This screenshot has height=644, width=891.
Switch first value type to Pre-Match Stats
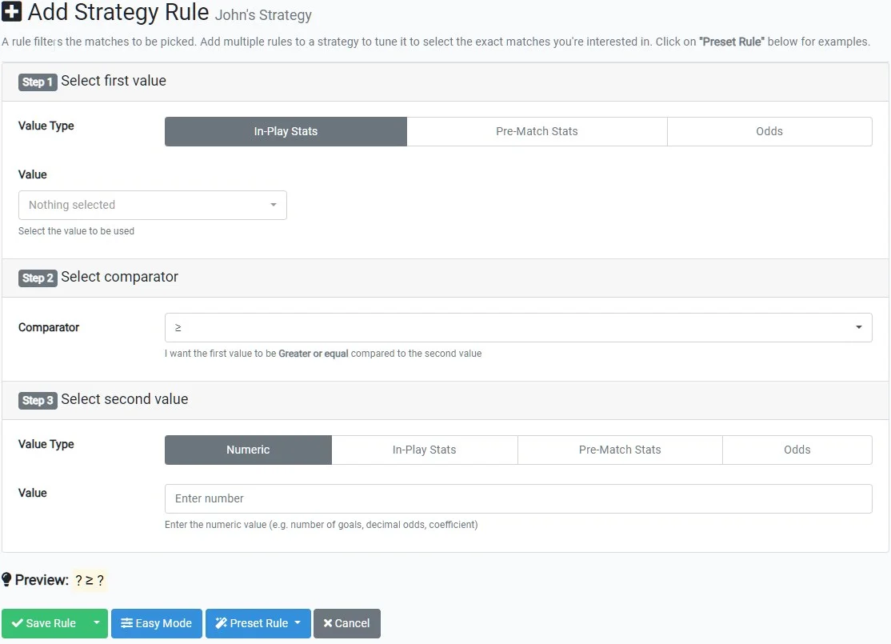[537, 131]
